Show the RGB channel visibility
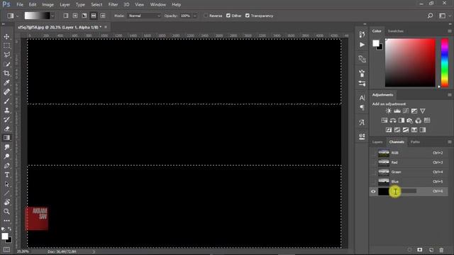 pyautogui.click(x=373, y=153)
